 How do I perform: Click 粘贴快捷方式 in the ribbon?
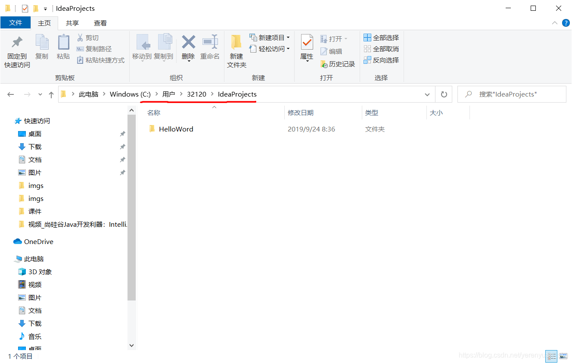click(100, 60)
